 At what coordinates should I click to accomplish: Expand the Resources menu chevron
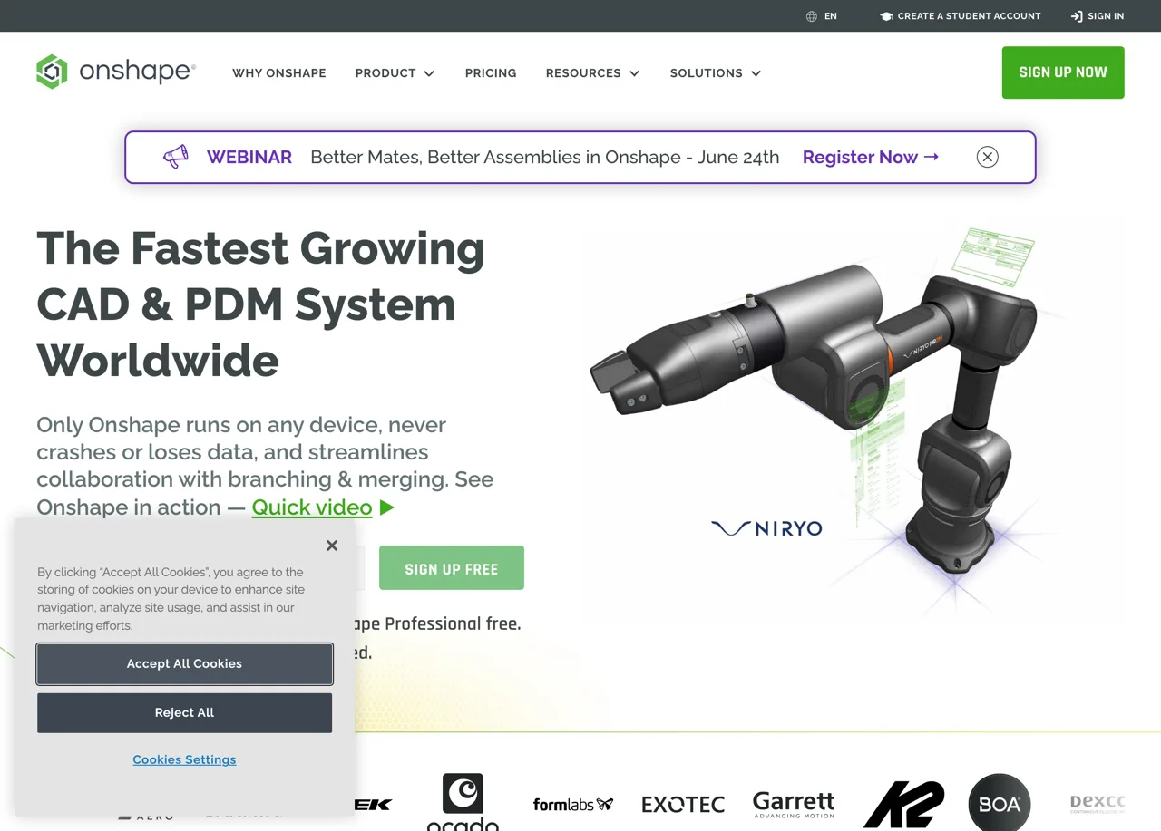(x=634, y=73)
